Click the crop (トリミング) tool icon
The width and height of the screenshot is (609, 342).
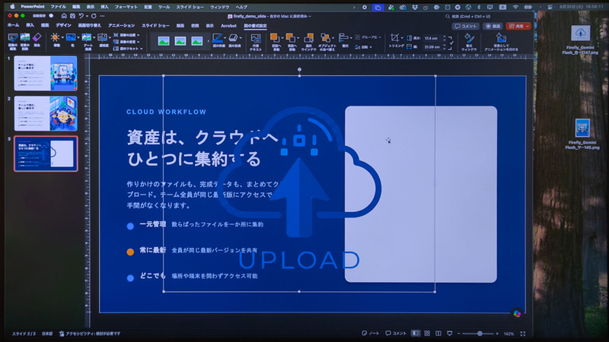click(x=394, y=37)
